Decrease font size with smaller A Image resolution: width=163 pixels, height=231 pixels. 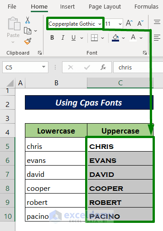(140, 23)
